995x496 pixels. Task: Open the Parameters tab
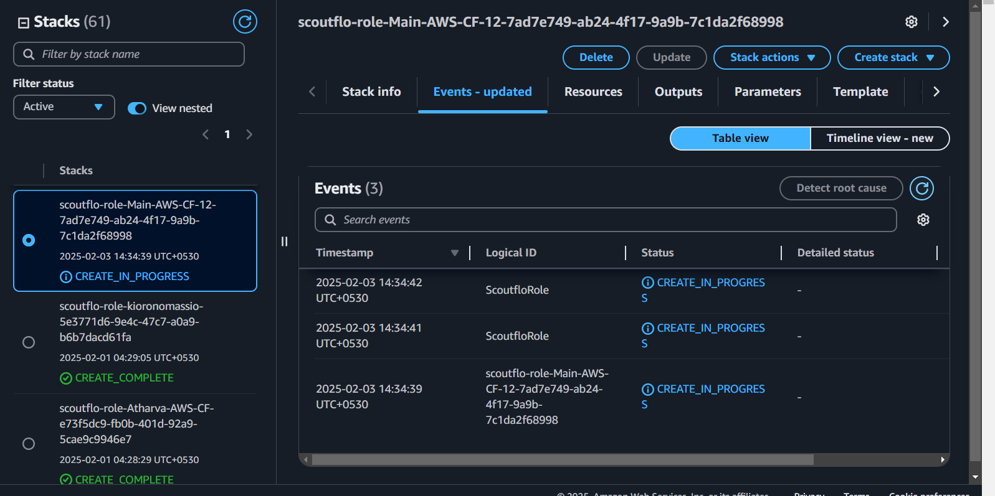click(x=767, y=92)
